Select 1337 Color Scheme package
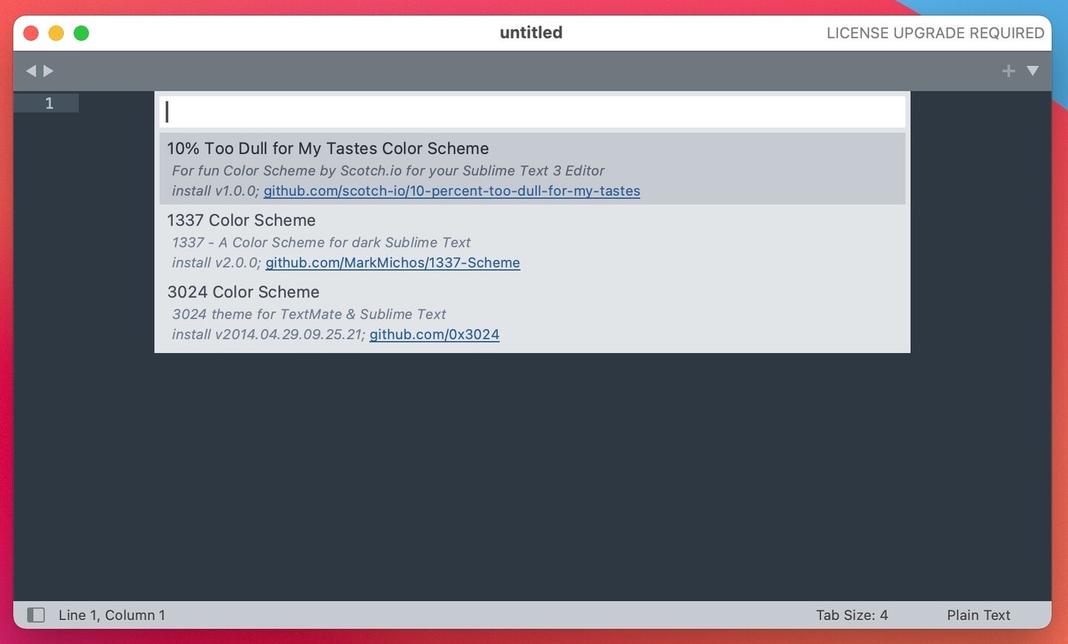 pyautogui.click(x=241, y=221)
